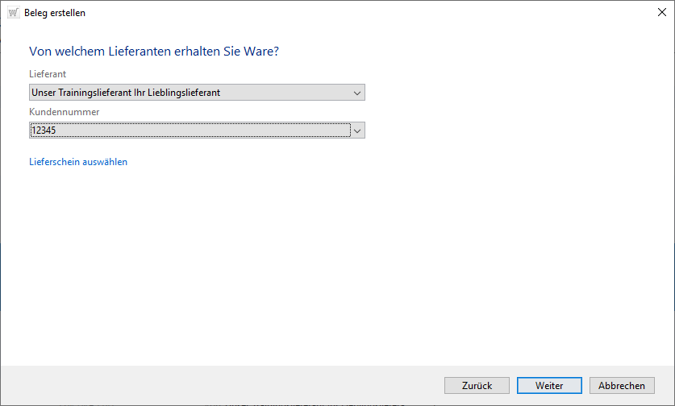Open the Kundennummer dropdown arrow
675x406 pixels.
pos(358,130)
